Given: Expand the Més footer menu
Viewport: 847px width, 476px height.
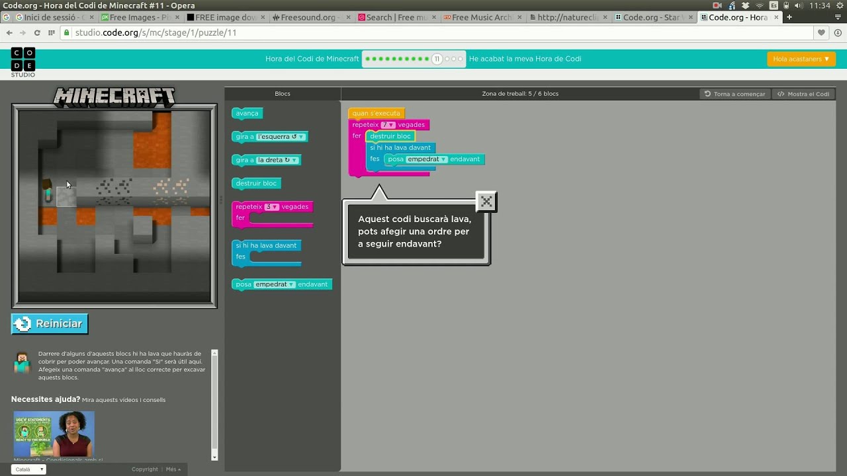Looking at the screenshot, I should (173, 469).
